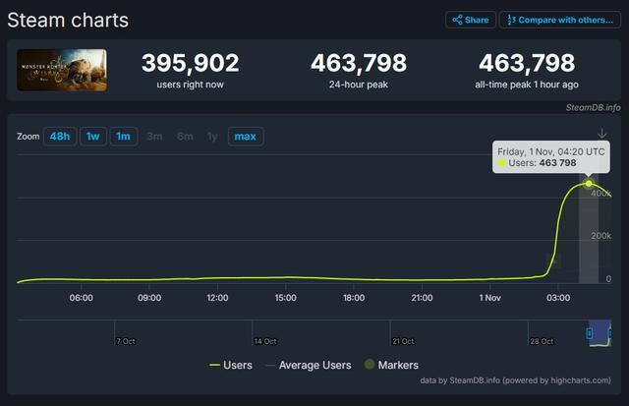Click the 28 Oct navigator label
This screenshot has width=629, height=406.
[x=542, y=341]
